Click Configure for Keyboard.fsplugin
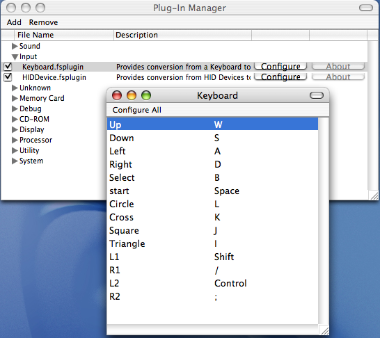 pyautogui.click(x=280, y=66)
